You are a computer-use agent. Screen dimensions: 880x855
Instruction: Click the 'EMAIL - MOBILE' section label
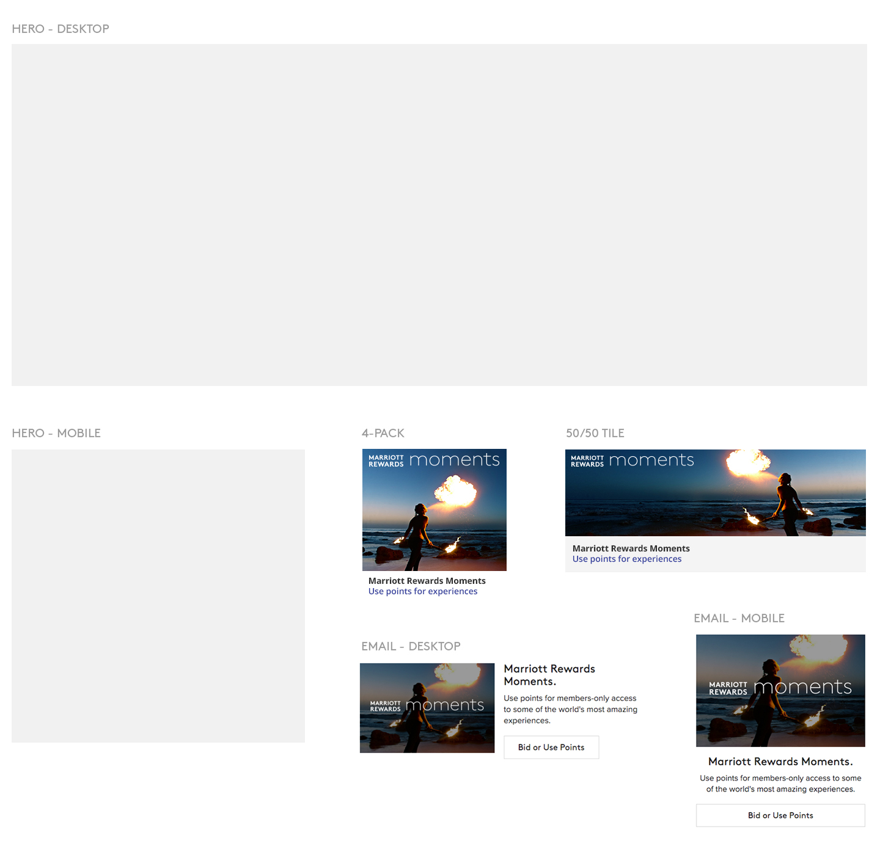pos(739,618)
